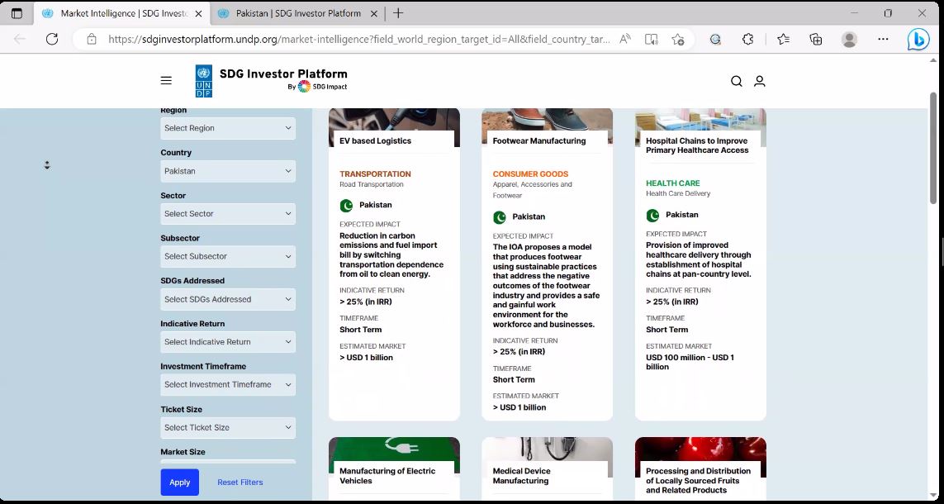Image resolution: width=944 pixels, height=504 pixels.
Task: Click the Health Care Delivery subsector text
Action: (x=678, y=193)
